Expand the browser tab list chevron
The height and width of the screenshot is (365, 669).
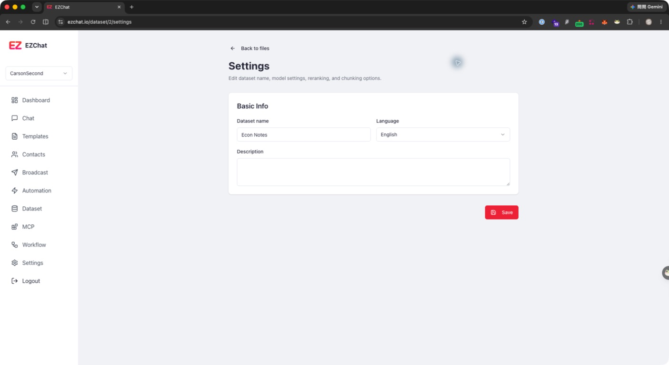(x=37, y=7)
